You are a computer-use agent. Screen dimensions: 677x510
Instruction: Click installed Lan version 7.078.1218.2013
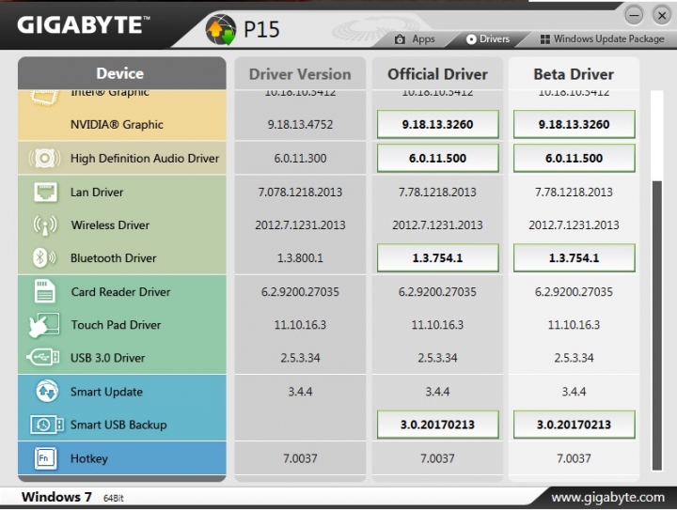point(300,192)
